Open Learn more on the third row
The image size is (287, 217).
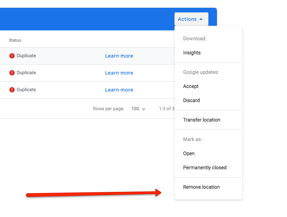[119, 90]
